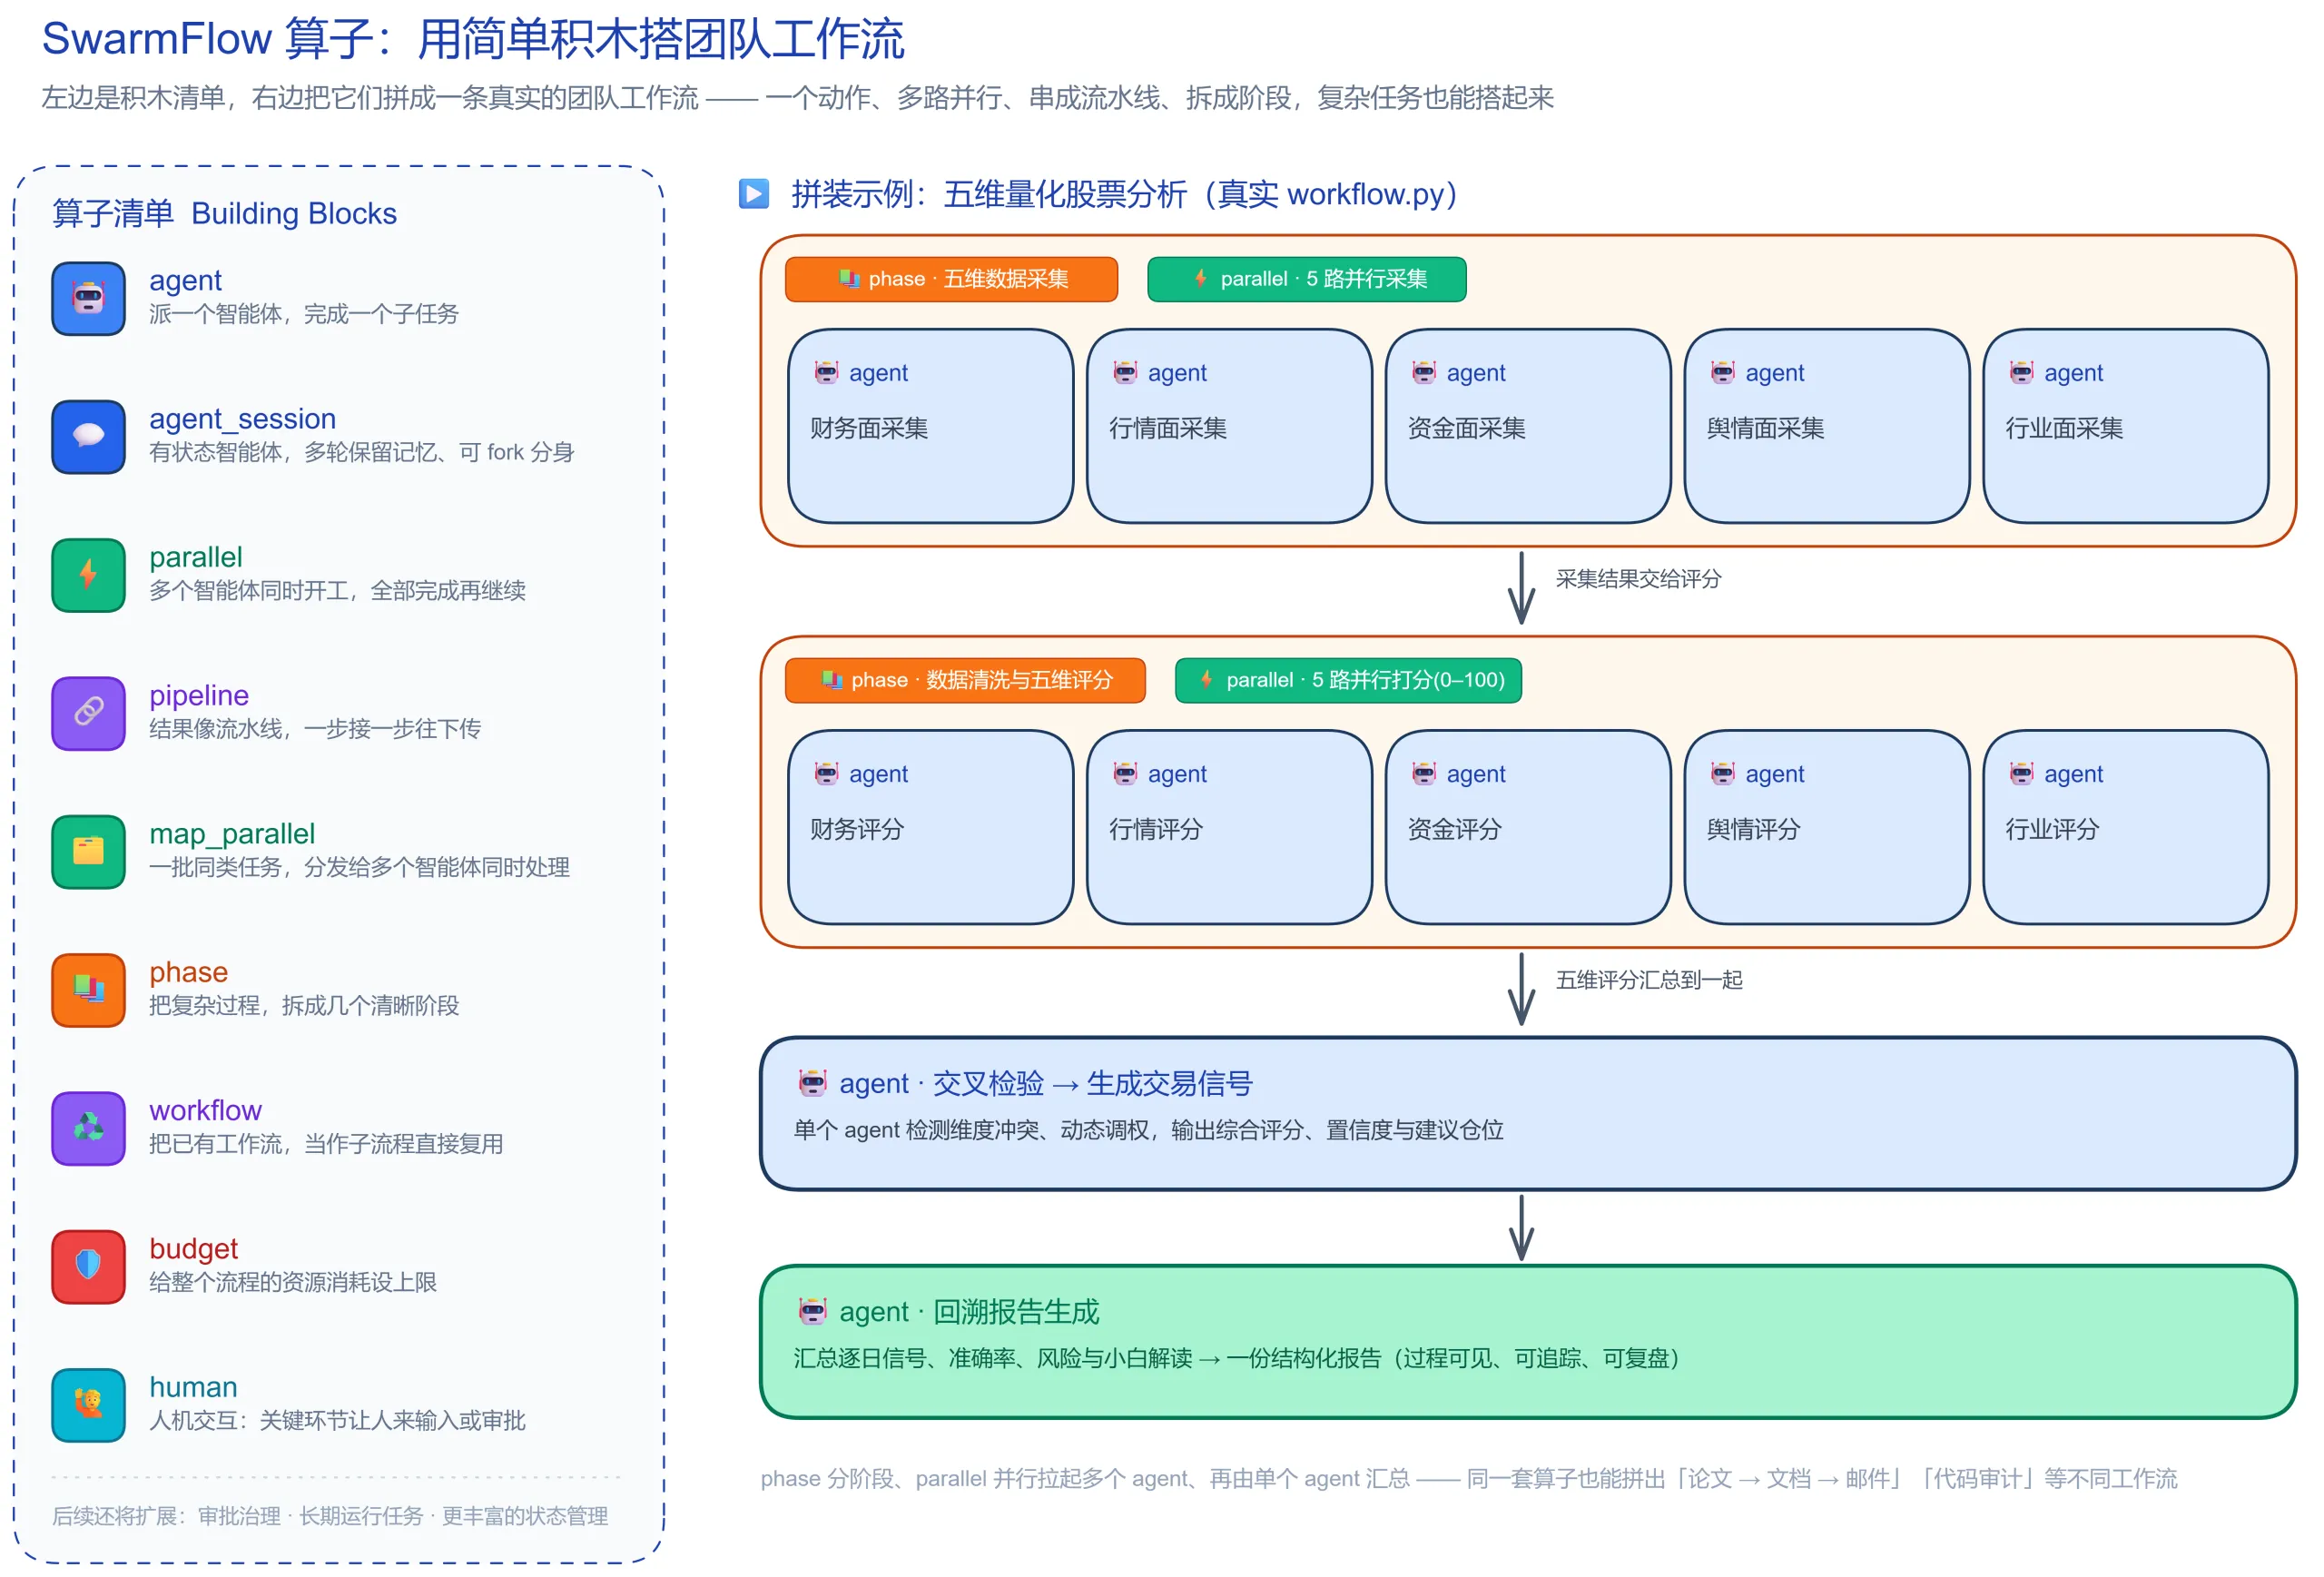
Task: Click the parallel lightning bolt icon
Action: (x=88, y=574)
